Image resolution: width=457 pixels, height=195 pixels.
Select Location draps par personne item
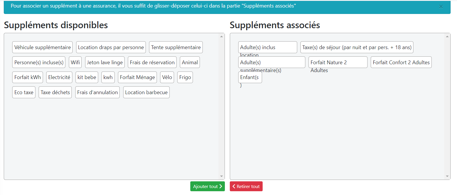point(111,47)
